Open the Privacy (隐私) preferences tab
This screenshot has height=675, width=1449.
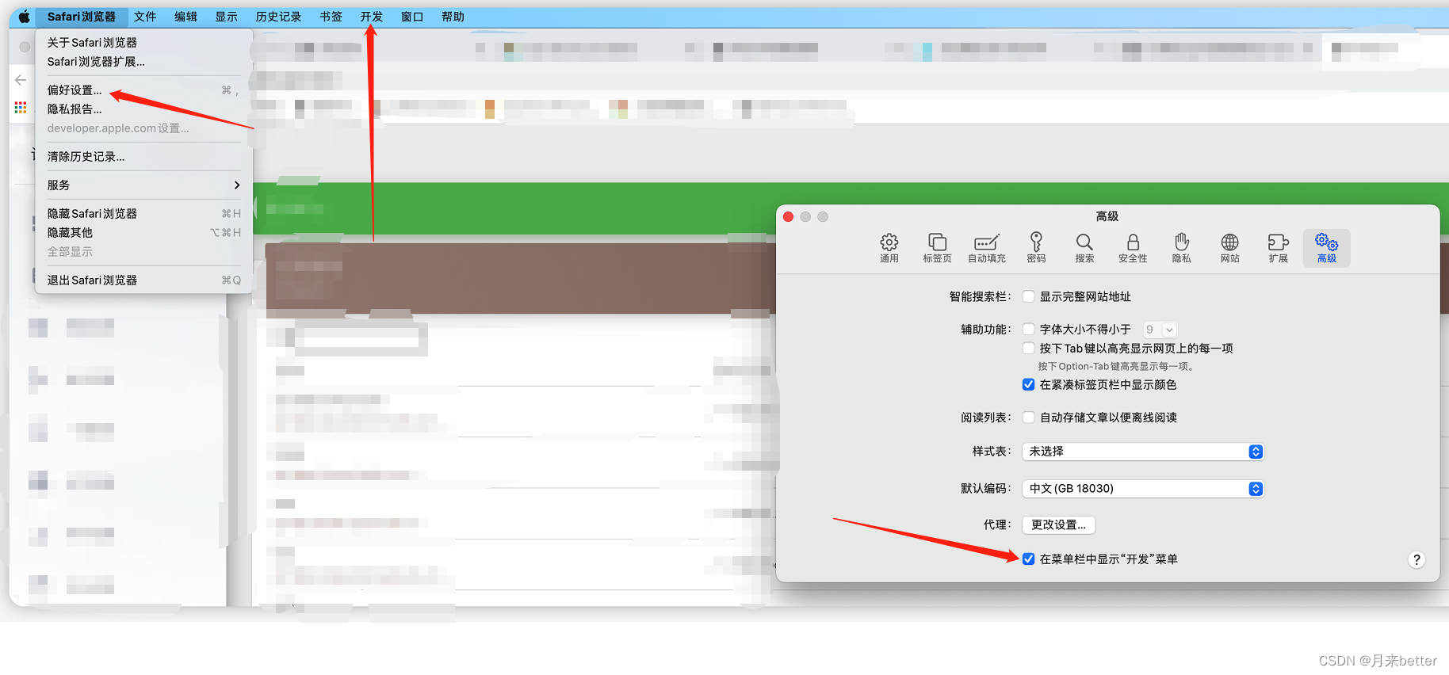coord(1181,248)
